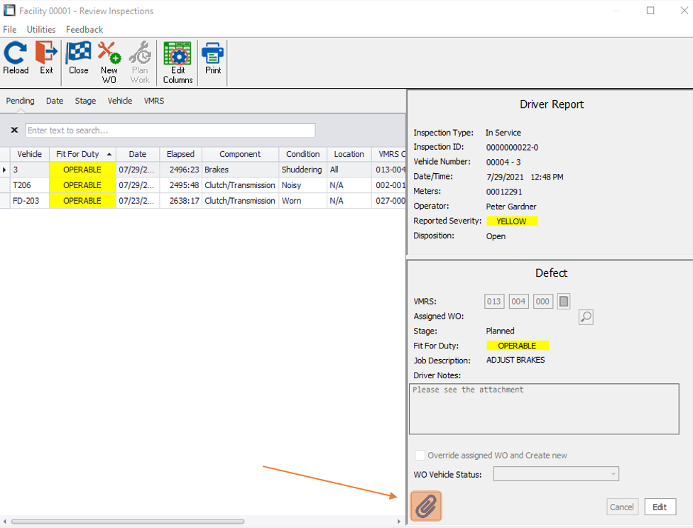The width and height of the screenshot is (693, 528).
Task: Open VMRS code lookup icon
Action: 563,302
